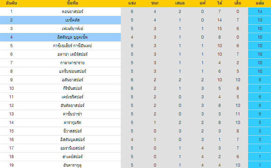Click team กาซิเชเฮียร์ กาซีอันเตป
The image size is (271, 168).
[73, 46]
